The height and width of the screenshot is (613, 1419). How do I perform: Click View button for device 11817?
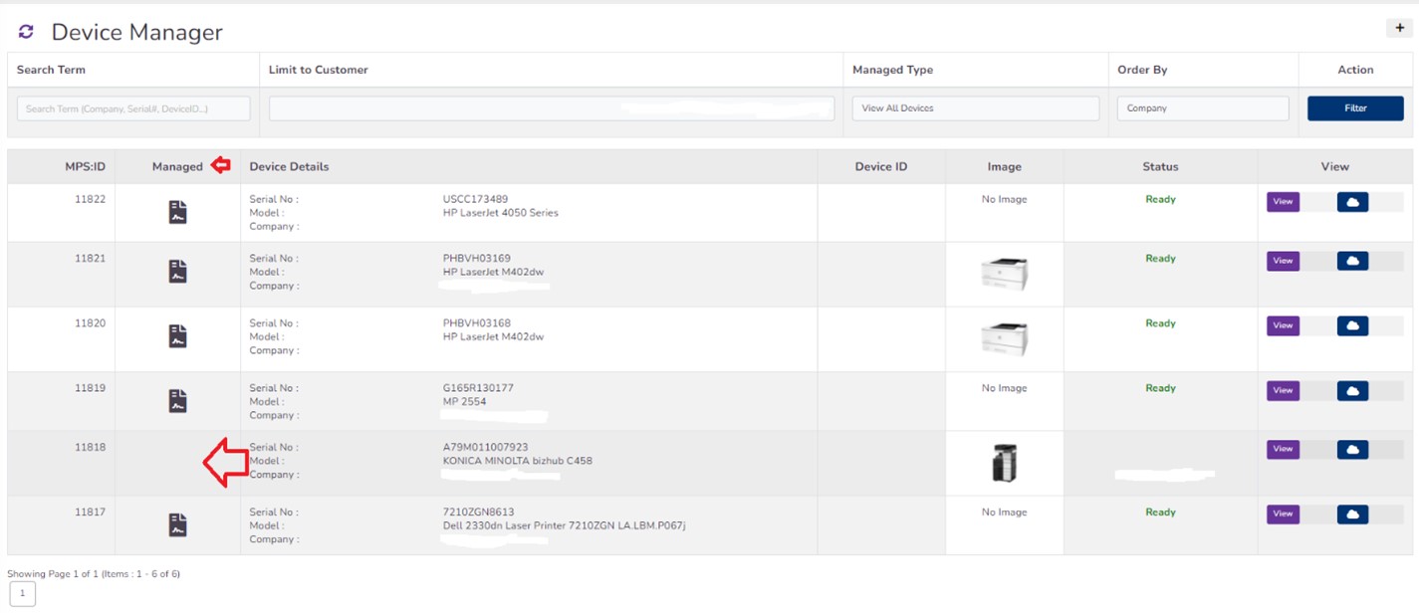pyautogui.click(x=1283, y=514)
